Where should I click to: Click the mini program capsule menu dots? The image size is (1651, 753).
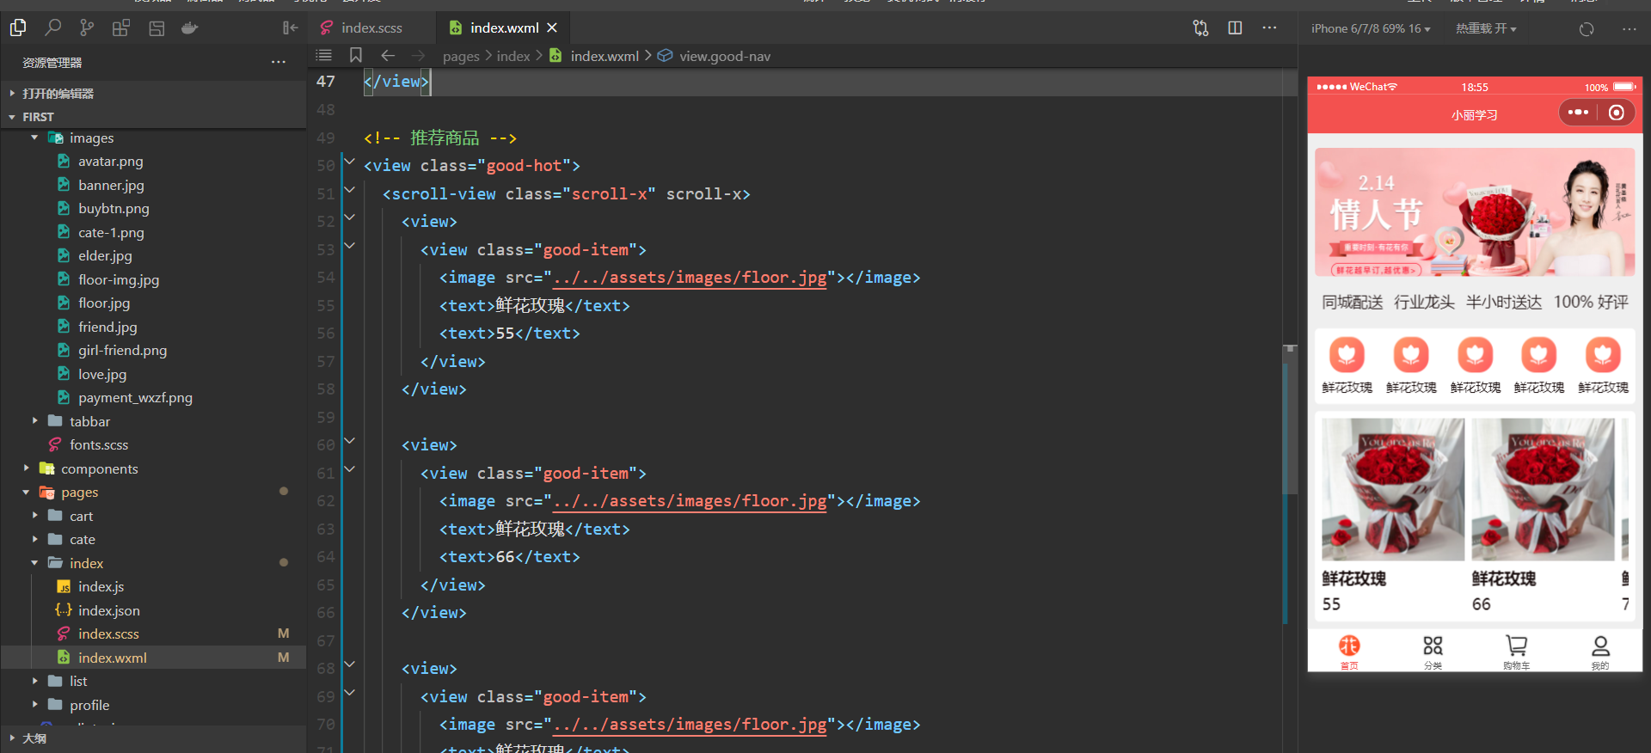[1578, 113]
